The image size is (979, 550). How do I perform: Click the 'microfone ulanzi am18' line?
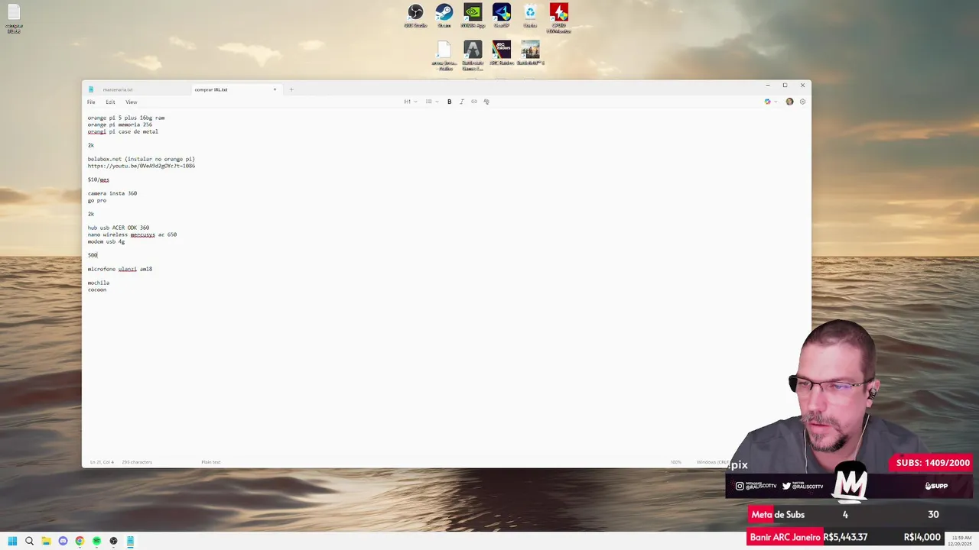pos(120,269)
